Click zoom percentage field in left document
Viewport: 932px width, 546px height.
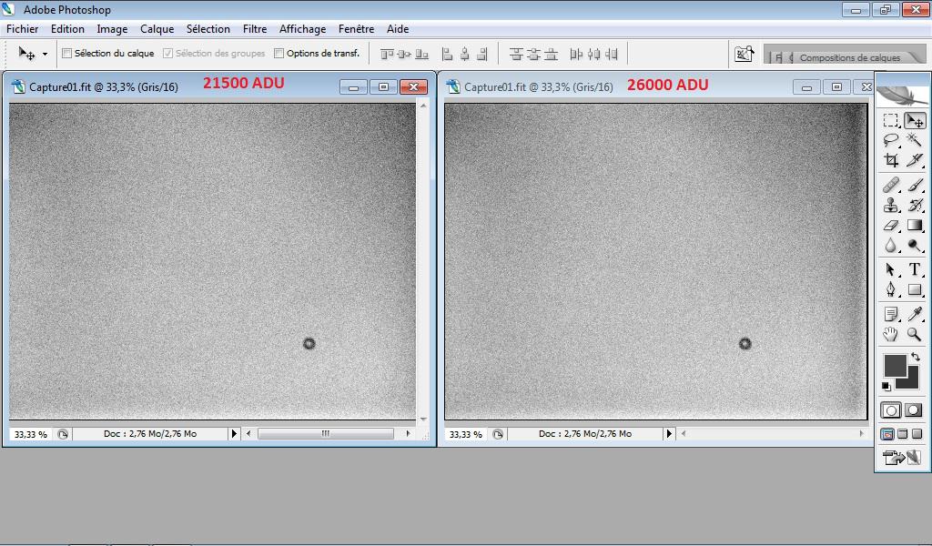coord(31,434)
